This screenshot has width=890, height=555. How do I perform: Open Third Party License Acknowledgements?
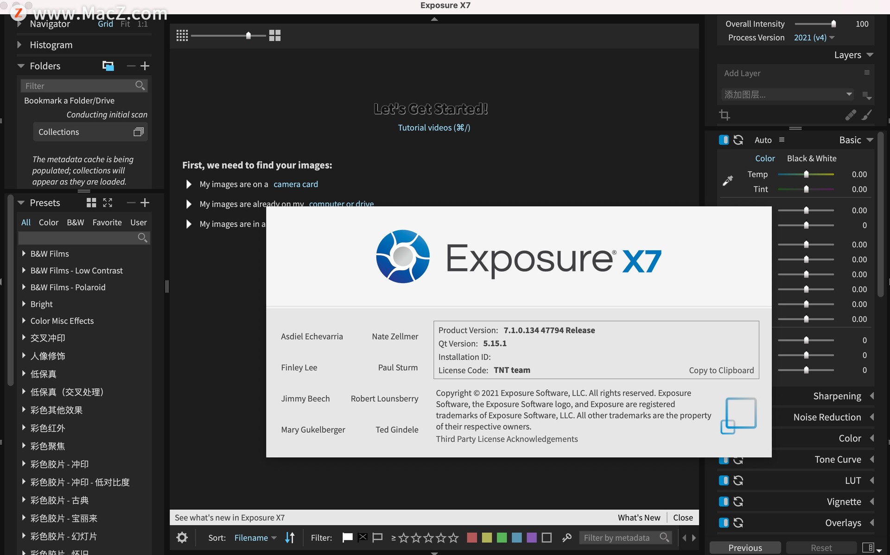pyautogui.click(x=507, y=439)
